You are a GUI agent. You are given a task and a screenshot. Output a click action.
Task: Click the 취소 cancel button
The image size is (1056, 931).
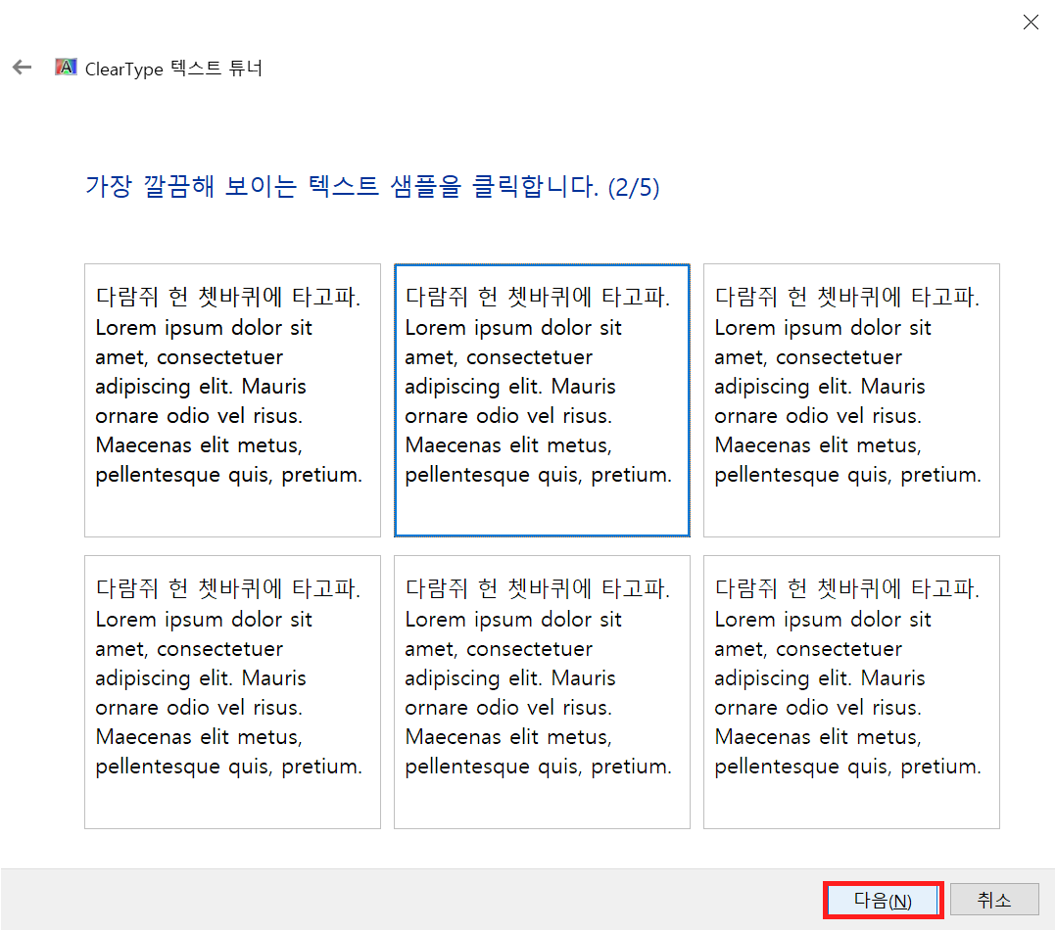[994, 900]
